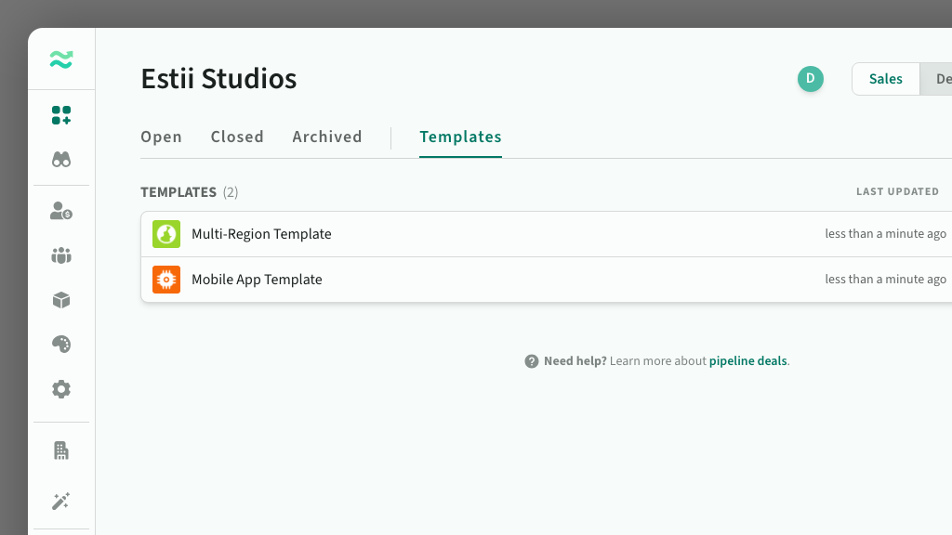This screenshot has height=535, width=952.
Task: Open the person with dollar icon
Action: [61, 212]
